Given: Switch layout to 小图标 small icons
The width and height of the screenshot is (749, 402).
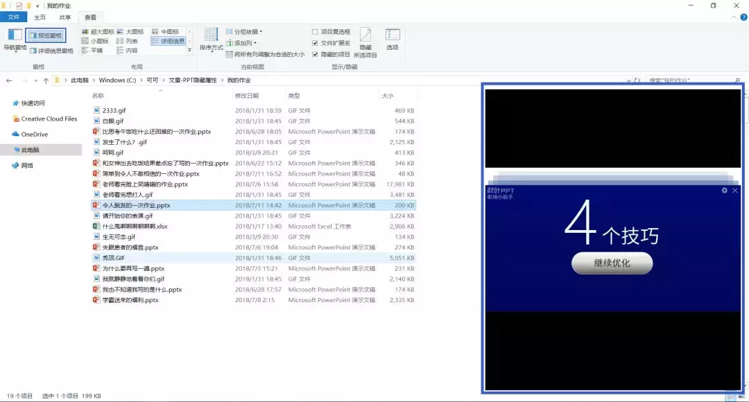Looking at the screenshot, I should (96, 41).
